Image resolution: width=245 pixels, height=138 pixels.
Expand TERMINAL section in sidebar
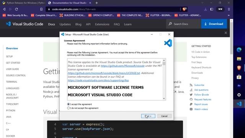(11, 82)
